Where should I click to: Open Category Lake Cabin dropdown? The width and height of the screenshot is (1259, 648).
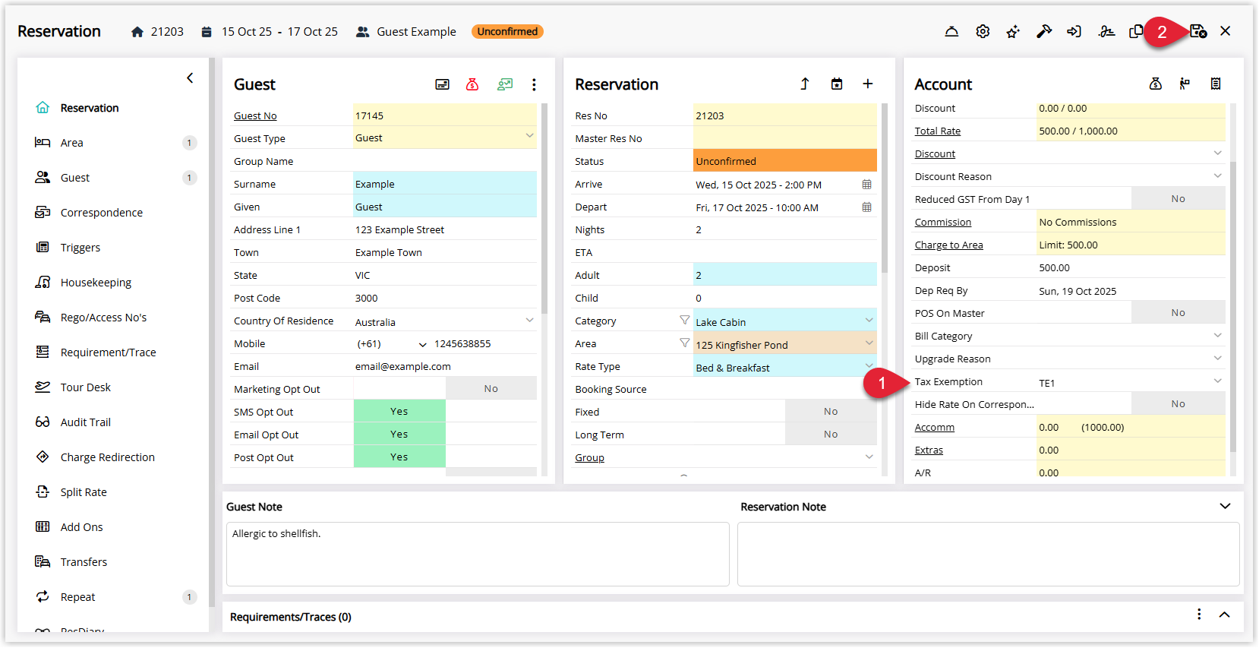(x=869, y=320)
